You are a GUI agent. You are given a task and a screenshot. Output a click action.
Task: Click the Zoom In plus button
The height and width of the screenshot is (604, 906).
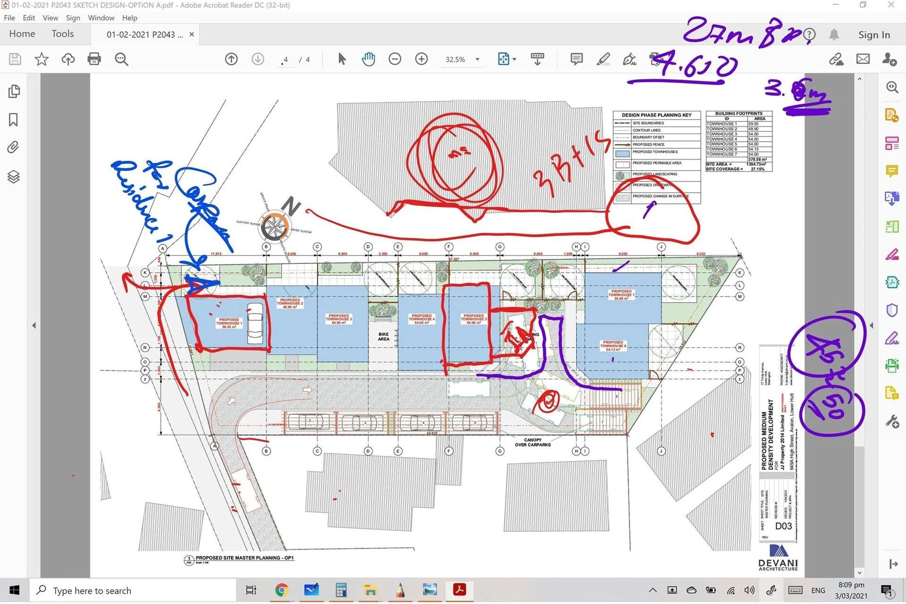click(x=421, y=59)
